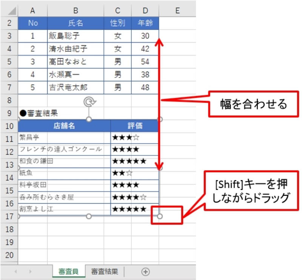Click the cell containing 飯島聡子
The image size is (302, 280).
click(75, 36)
